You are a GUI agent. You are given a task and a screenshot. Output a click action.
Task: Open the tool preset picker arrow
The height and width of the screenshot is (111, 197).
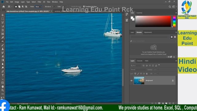12,7
